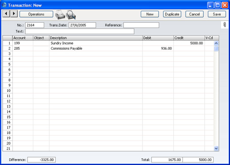The image size is (230, 165).
Task: Click the Duplicate button
Action: tap(172, 14)
